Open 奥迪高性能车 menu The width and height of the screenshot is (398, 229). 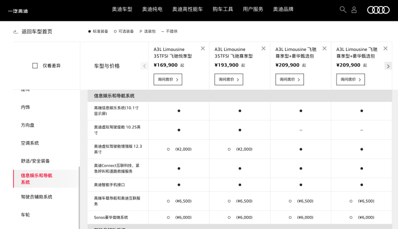pyautogui.click(x=187, y=9)
